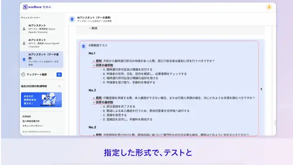This screenshot has height=165, width=293.
Task: Click answer B. 郵送による本人確認を行うため
Action: click(x=146, y=111)
